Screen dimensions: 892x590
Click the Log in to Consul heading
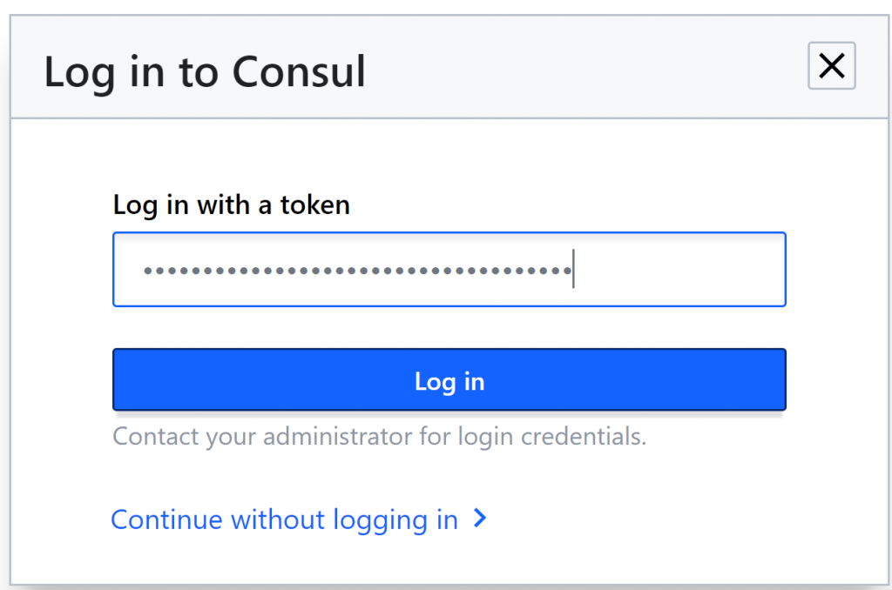(x=205, y=71)
